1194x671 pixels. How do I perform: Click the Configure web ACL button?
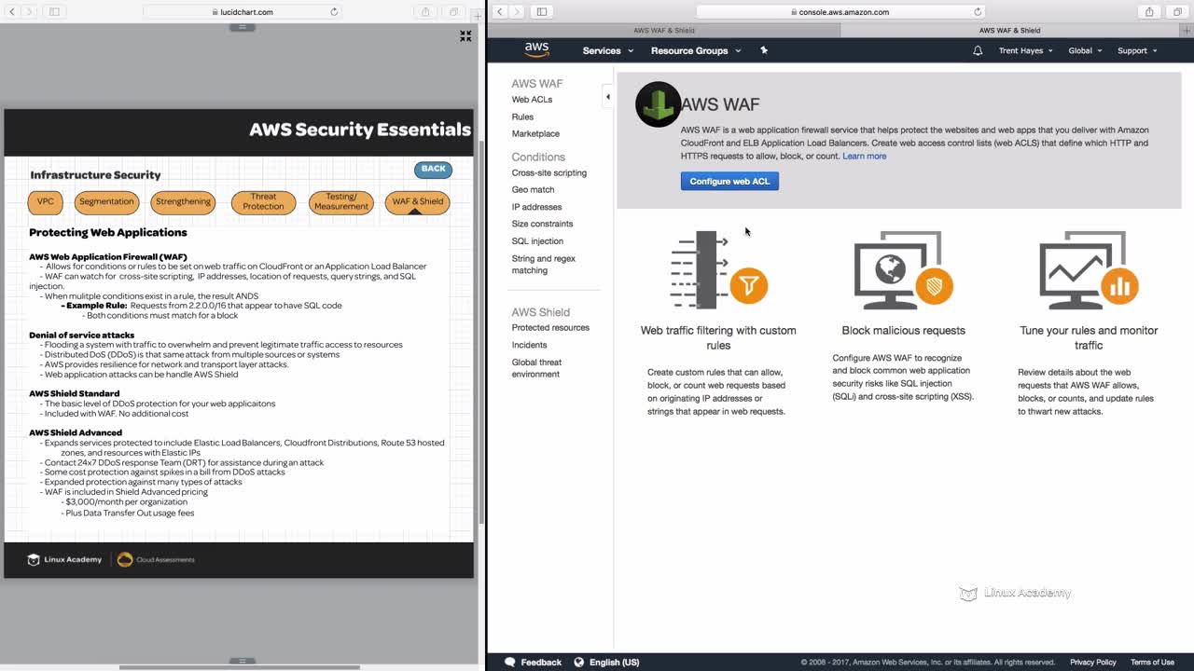click(729, 181)
